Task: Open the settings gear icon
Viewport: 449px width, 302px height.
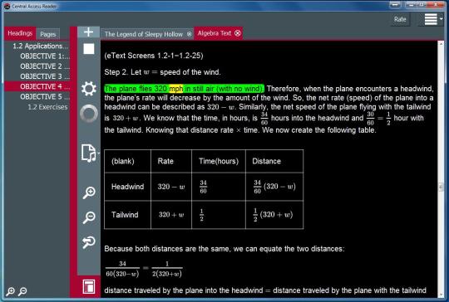Action: point(89,89)
